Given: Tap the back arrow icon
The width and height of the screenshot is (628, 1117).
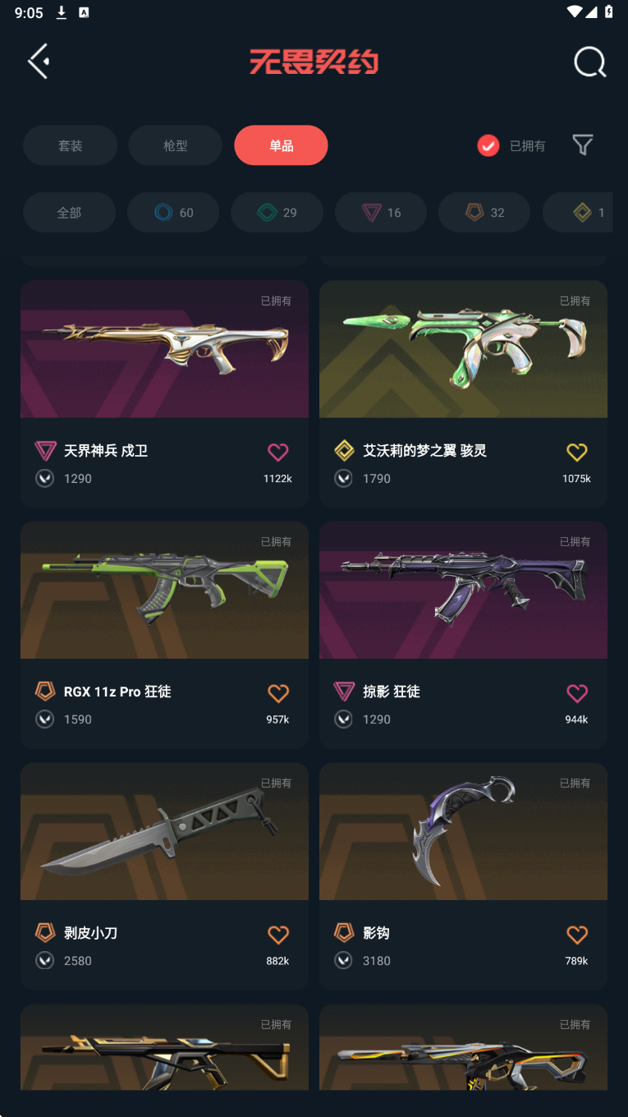Looking at the screenshot, I should [x=39, y=62].
